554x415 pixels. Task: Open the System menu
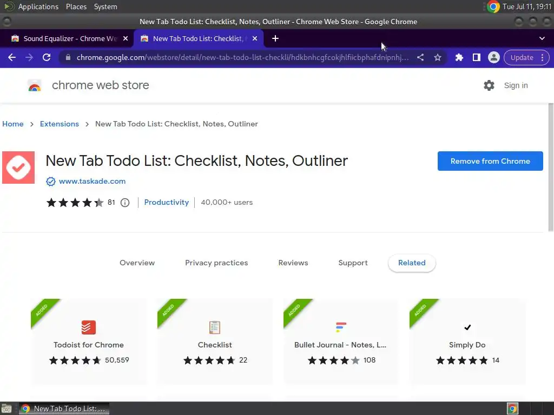click(105, 6)
